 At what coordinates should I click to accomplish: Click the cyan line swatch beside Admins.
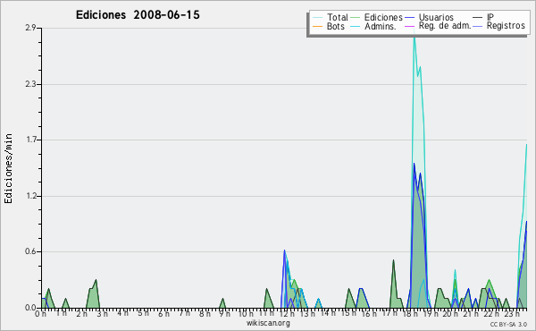(x=356, y=26)
